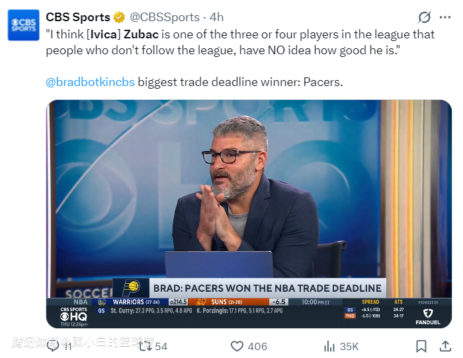Play the Brad Botkin video thumbnail
Screen dimensions: 463x358
pyautogui.click(x=249, y=199)
